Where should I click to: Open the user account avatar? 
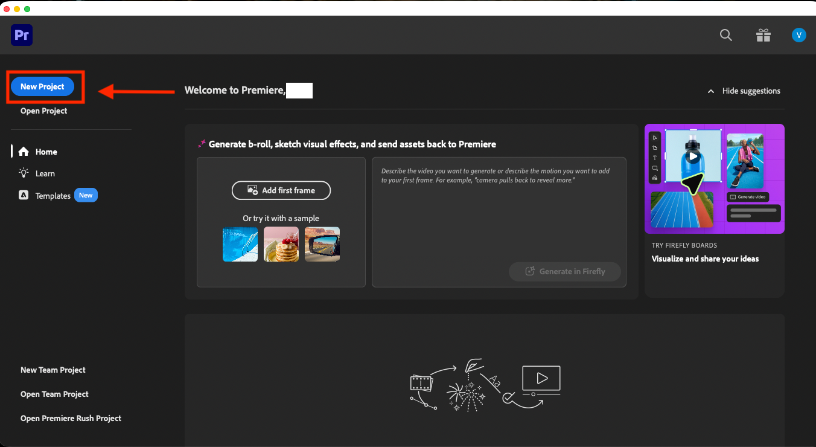click(x=799, y=35)
